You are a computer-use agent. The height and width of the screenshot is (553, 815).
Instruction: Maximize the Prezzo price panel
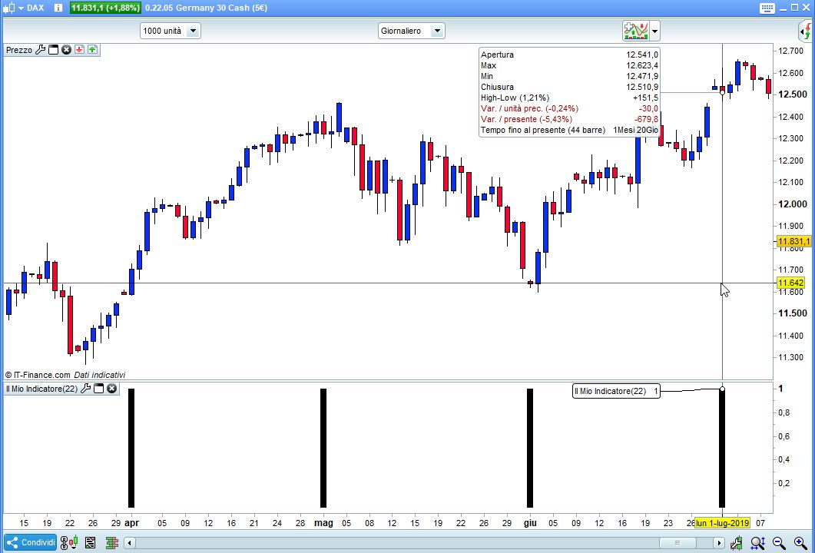coord(53,50)
